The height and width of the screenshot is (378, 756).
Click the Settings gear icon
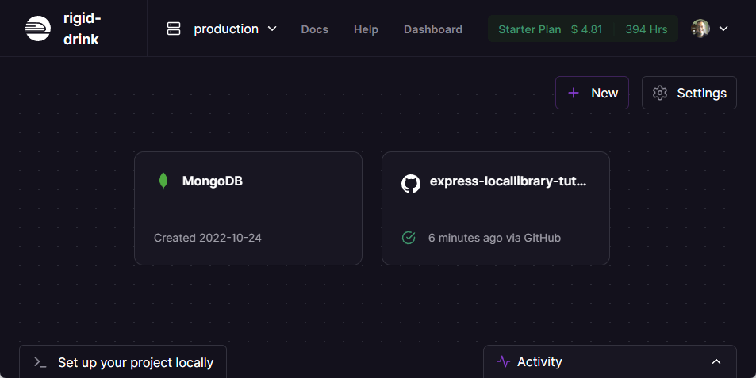(660, 93)
